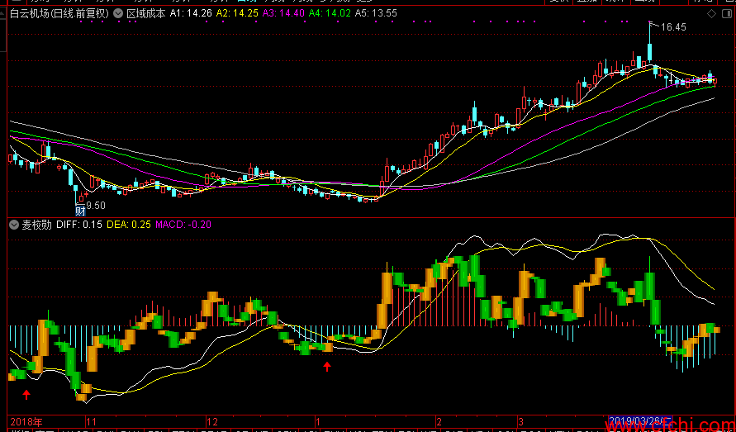
Task: Select the 1 month marker on time axis
Action: click(318, 420)
